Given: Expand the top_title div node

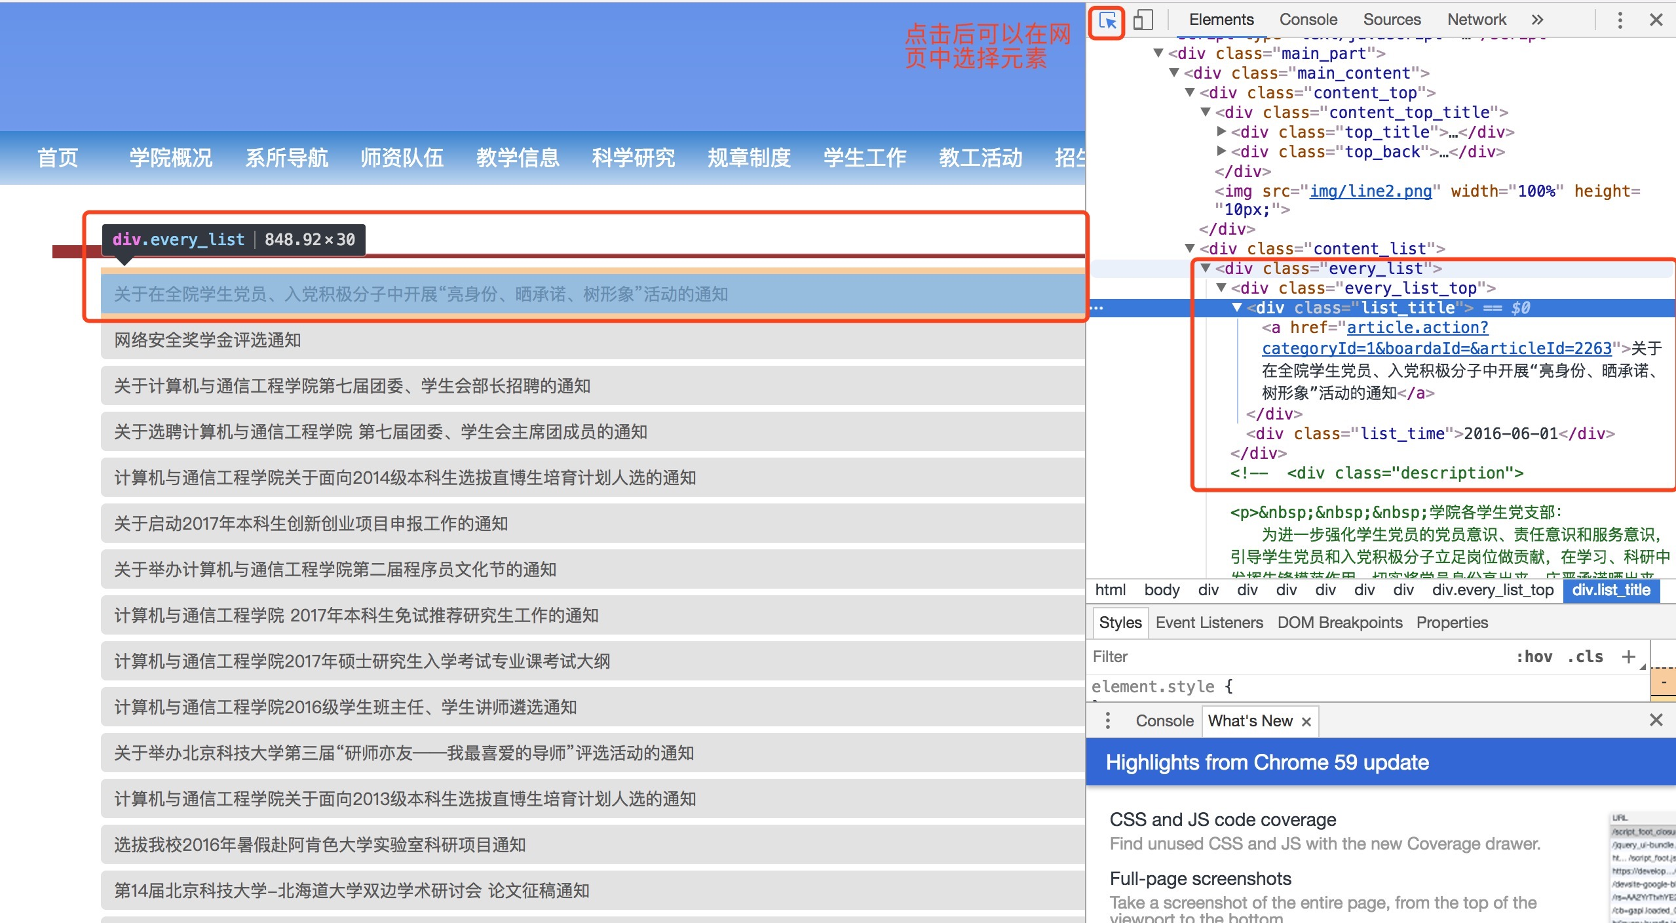Looking at the screenshot, I should [x=1221, y=132].
